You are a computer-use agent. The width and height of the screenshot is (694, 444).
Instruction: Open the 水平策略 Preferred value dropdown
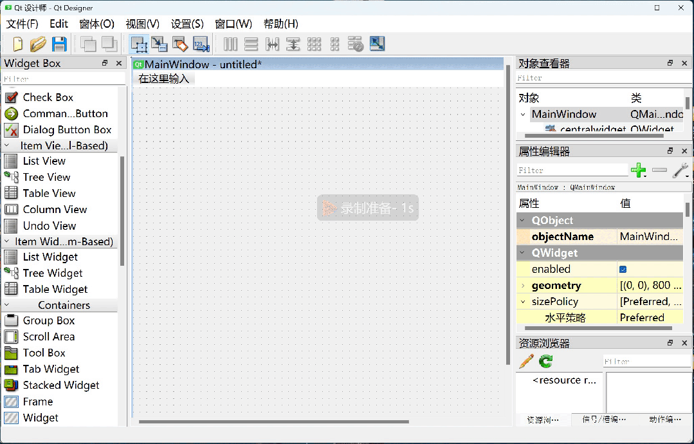650,317
